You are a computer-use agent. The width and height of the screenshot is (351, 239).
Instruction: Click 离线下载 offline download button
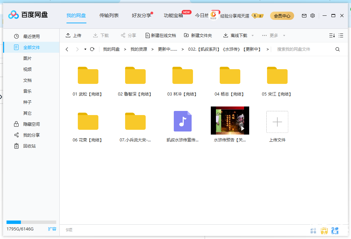coord(235,35)
